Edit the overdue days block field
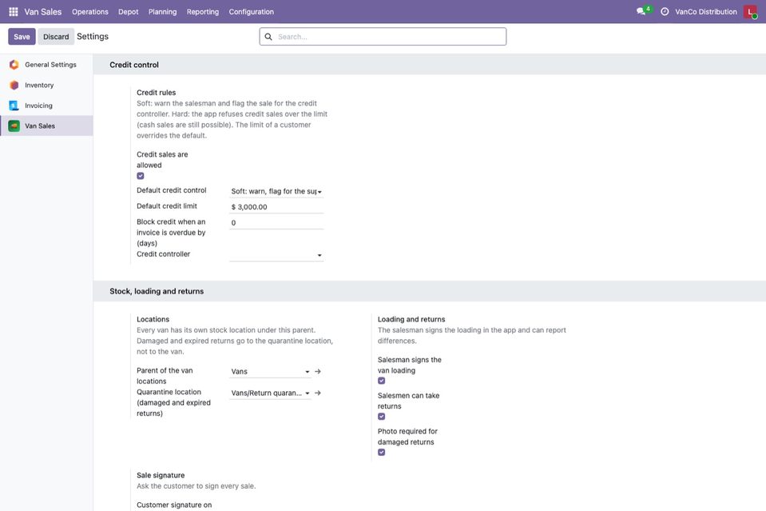The height and width of the screenshot is (511, 766). coord(276,222)
